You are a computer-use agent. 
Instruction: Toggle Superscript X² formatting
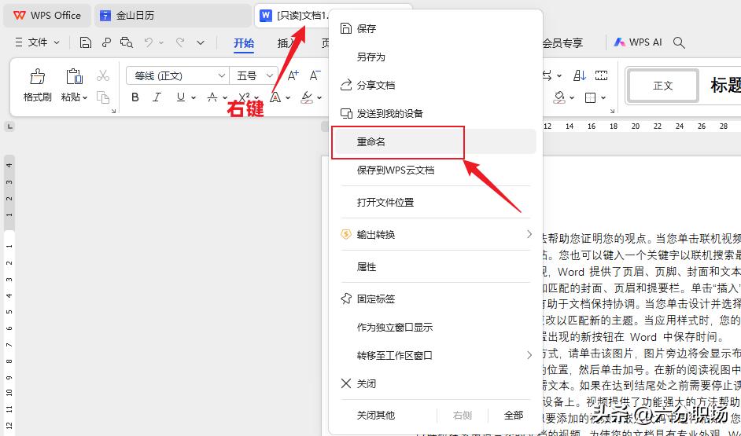pyautogui.click(x=244, y=97)
